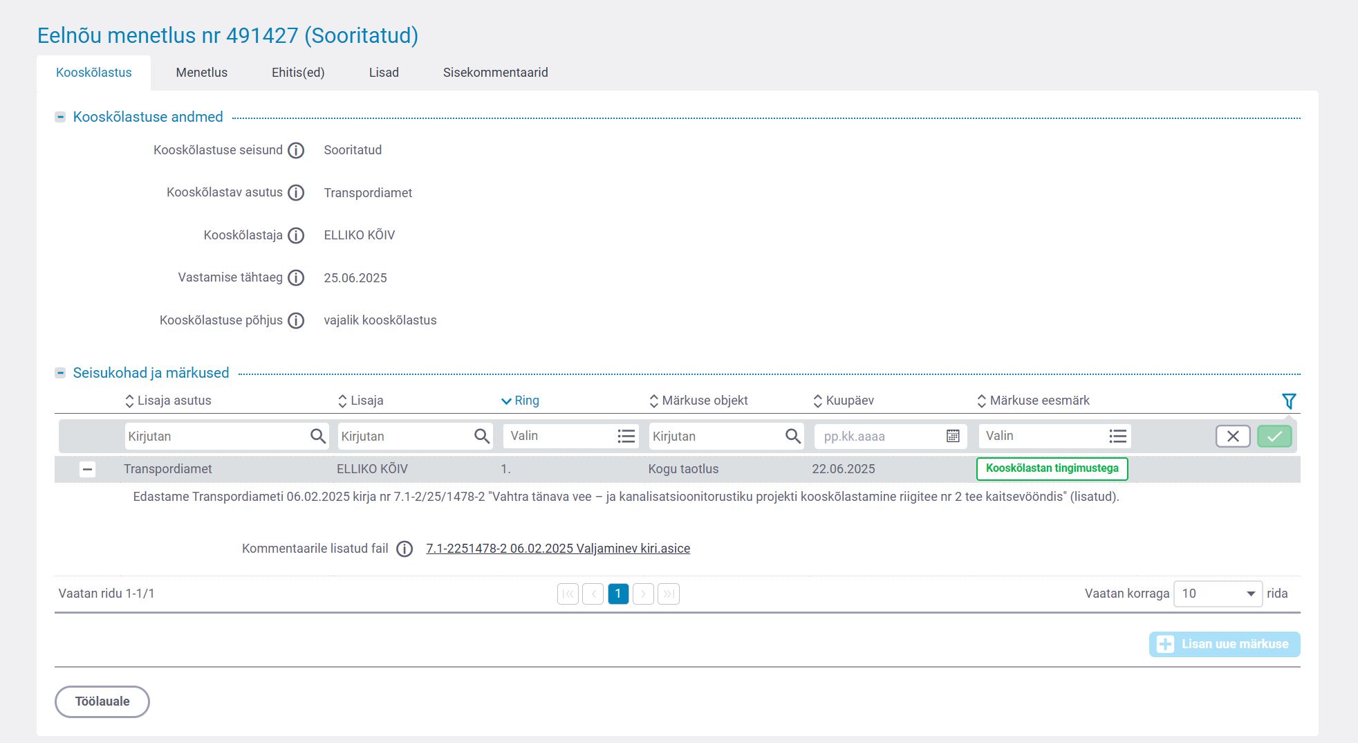The width and height of the screenshot is (1358, 743).
Task: Click info icon next to Vastamise tähtaeg
Action: pos(296,278)
